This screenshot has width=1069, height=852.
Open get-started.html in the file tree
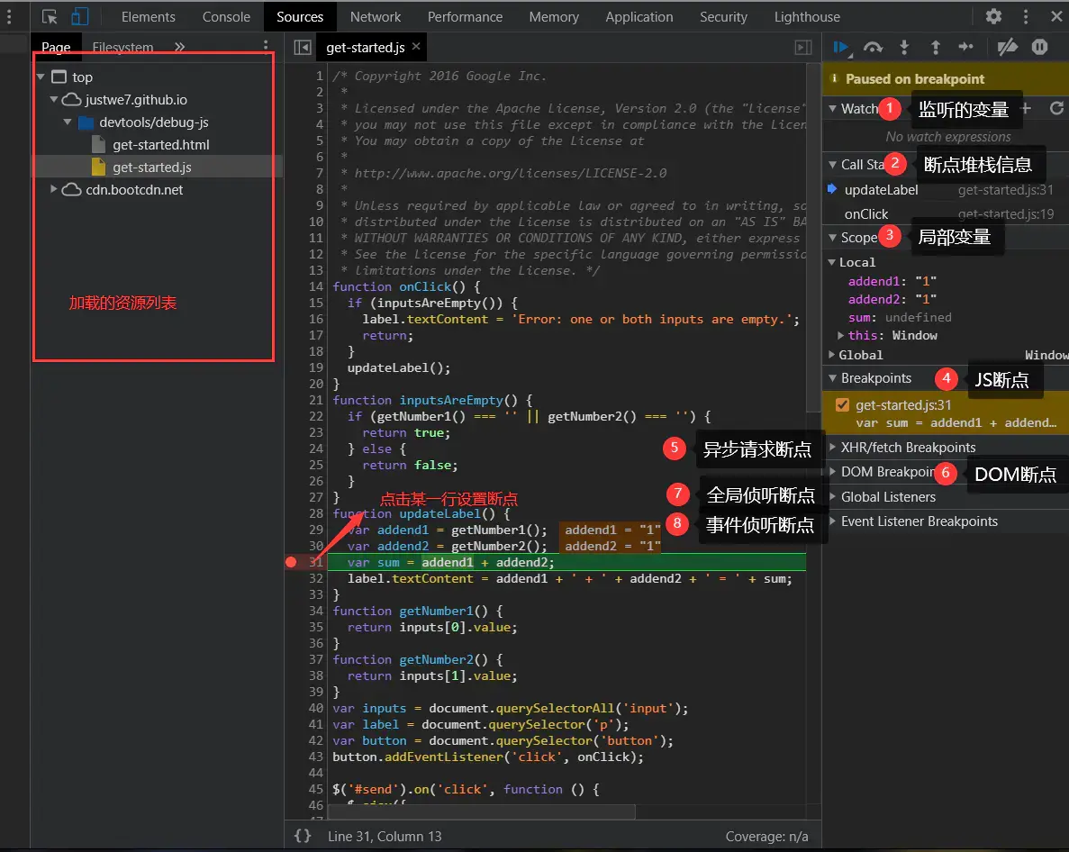click(161, 144)
